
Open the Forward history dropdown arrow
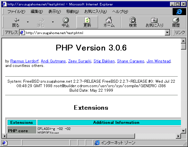53,22
